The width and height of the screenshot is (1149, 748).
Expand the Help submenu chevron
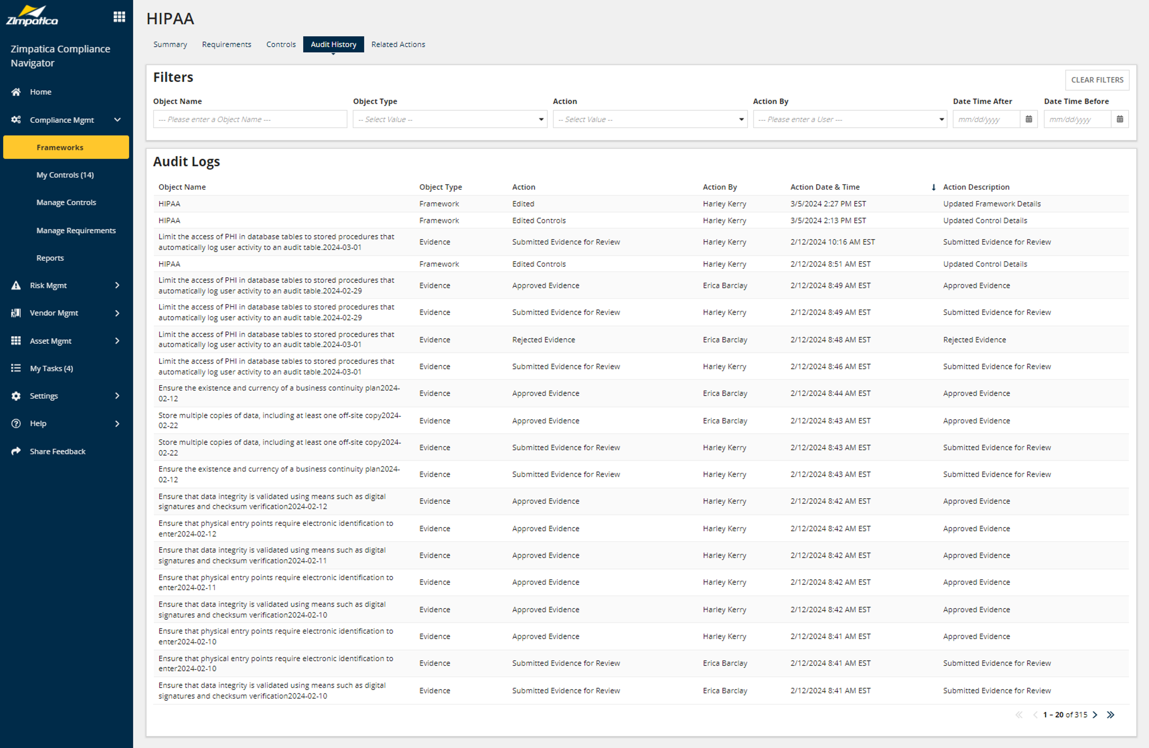117,423
